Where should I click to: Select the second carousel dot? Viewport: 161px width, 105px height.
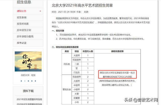click(25, 81)
